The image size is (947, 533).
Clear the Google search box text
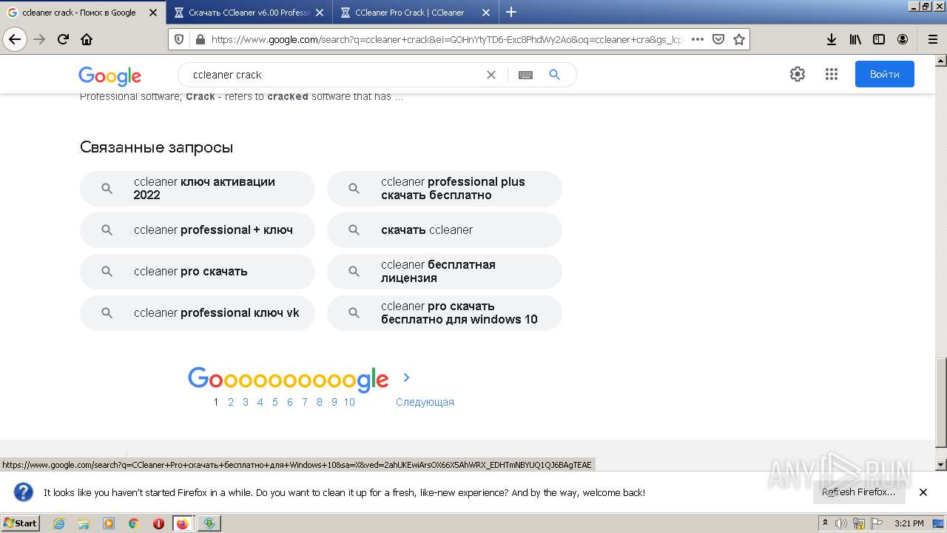coord(491,75)
